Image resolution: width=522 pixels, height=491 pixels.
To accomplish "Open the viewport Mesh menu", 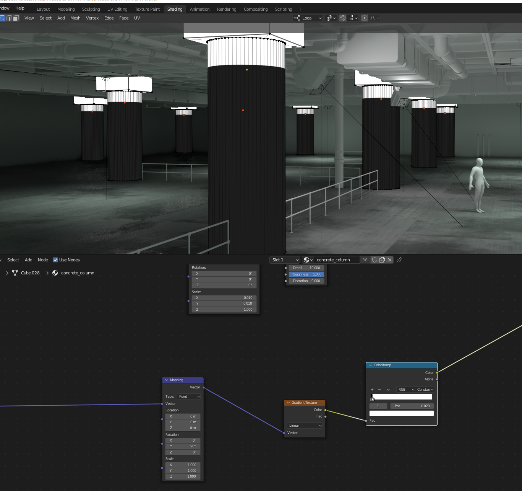I will (75, 18).
